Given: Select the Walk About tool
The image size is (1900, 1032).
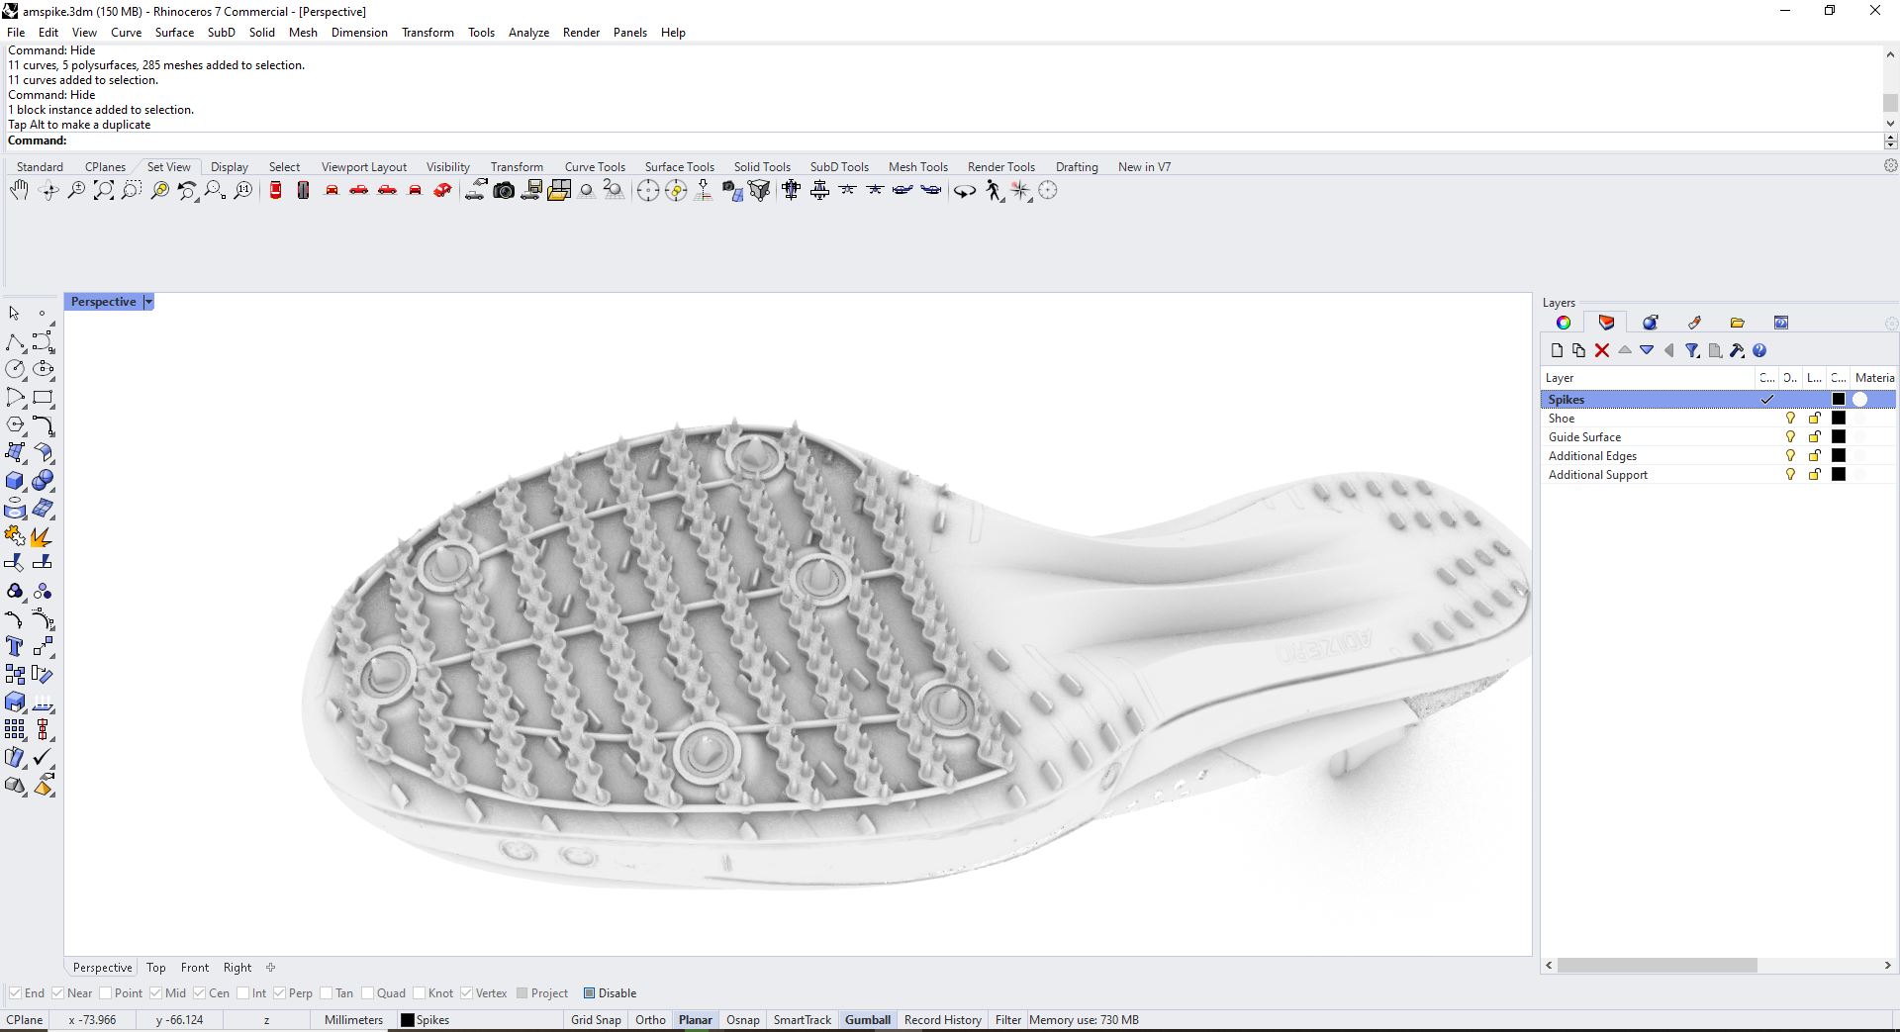Looking at the screenshot, I should tap(994, 191).
